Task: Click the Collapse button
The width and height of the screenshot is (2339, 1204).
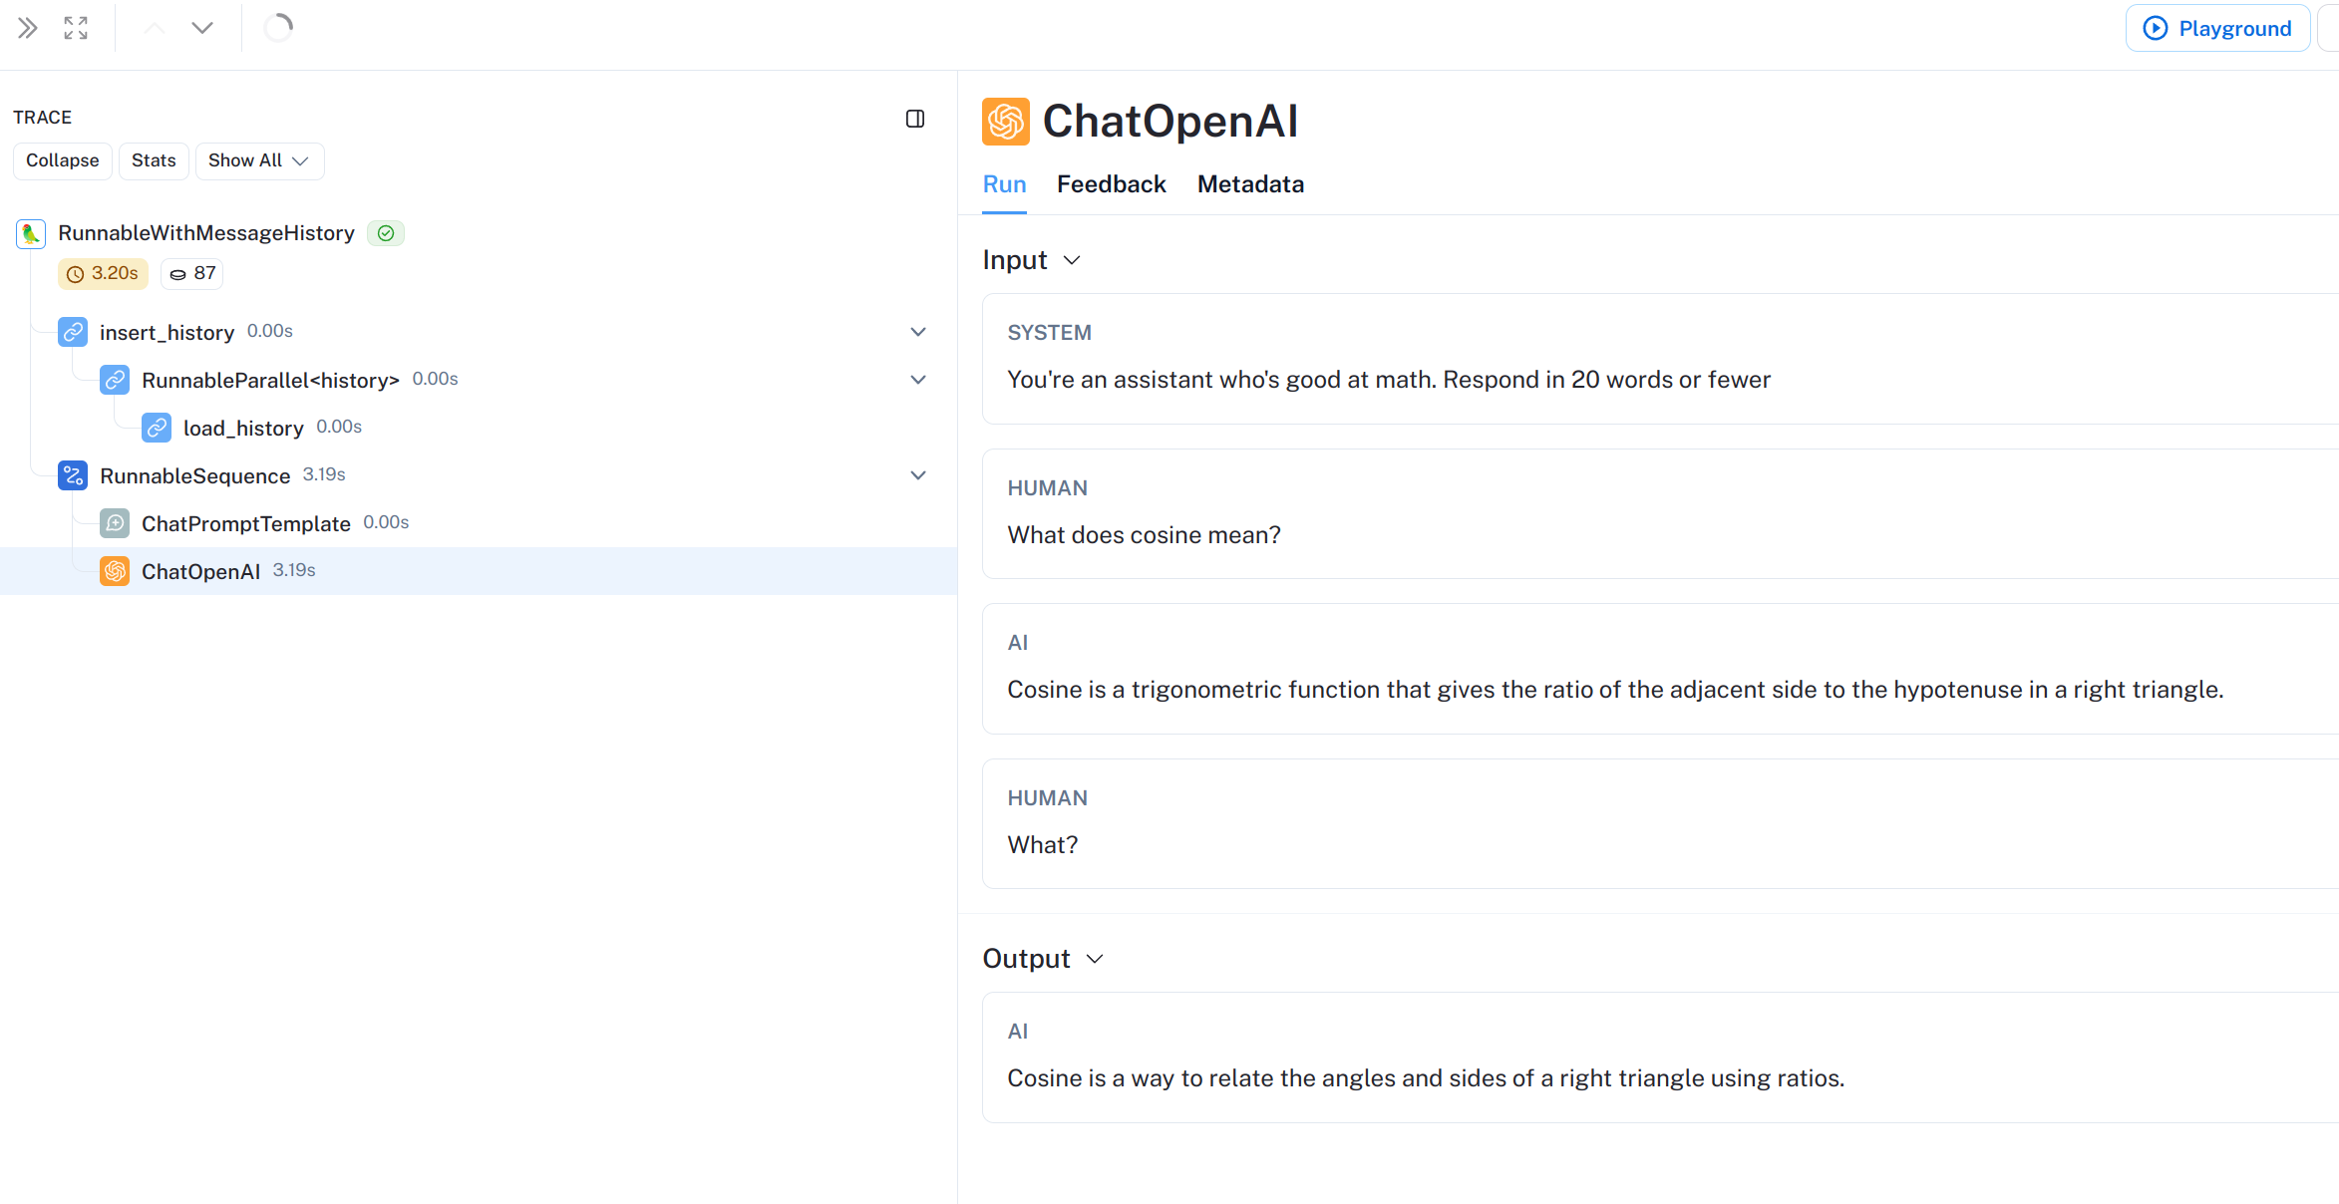Action: tap(62, 161)
